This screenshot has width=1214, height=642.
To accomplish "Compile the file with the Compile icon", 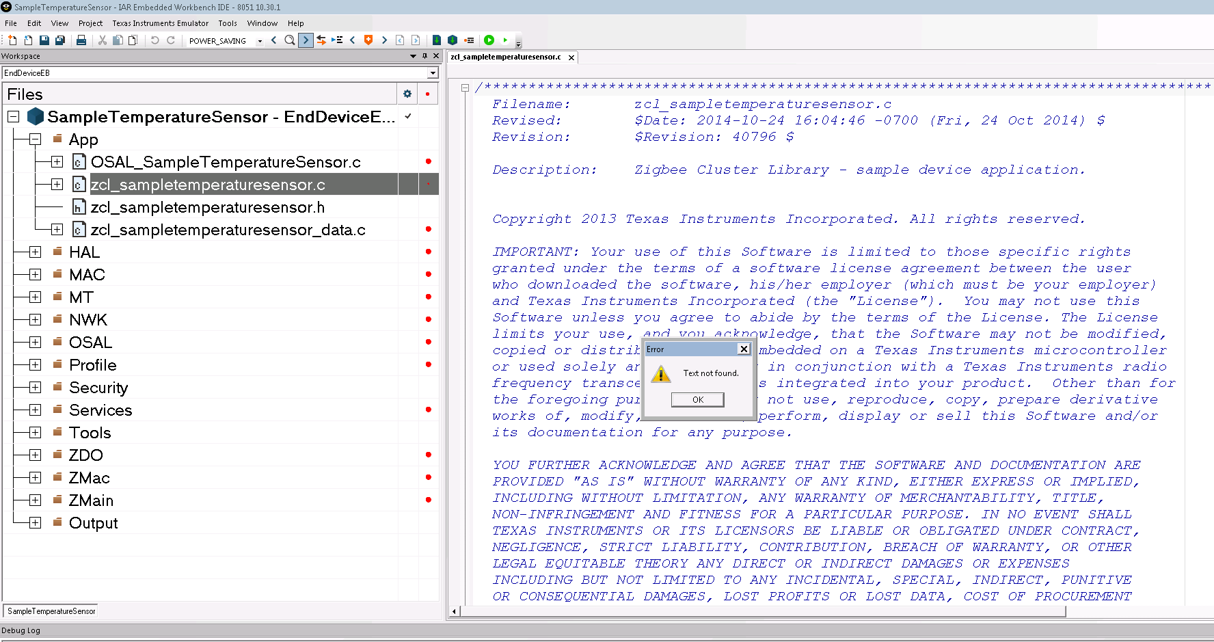I will (x=437, y=40).
